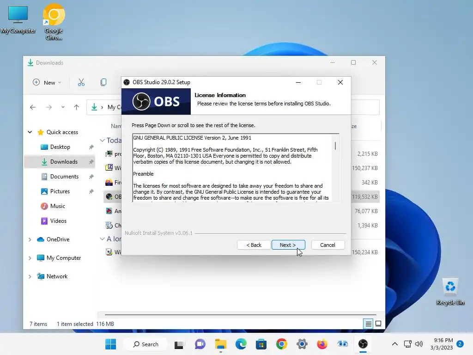Click the pin icon beside Pictures

[91, 191]
